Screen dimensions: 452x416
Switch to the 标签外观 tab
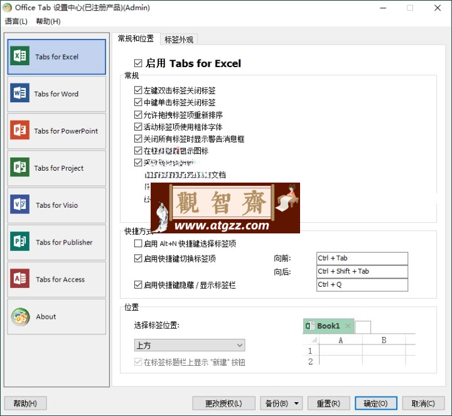point(179,40)
